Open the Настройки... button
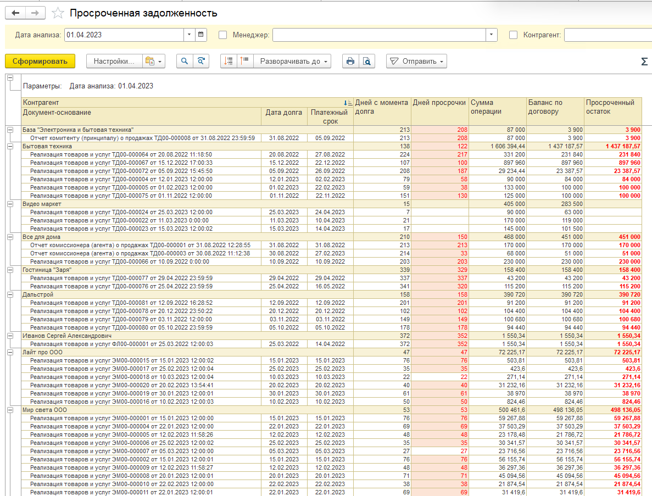 pos(114,61)
